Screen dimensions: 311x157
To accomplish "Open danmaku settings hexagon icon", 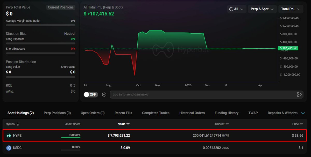I will point(104,95).
